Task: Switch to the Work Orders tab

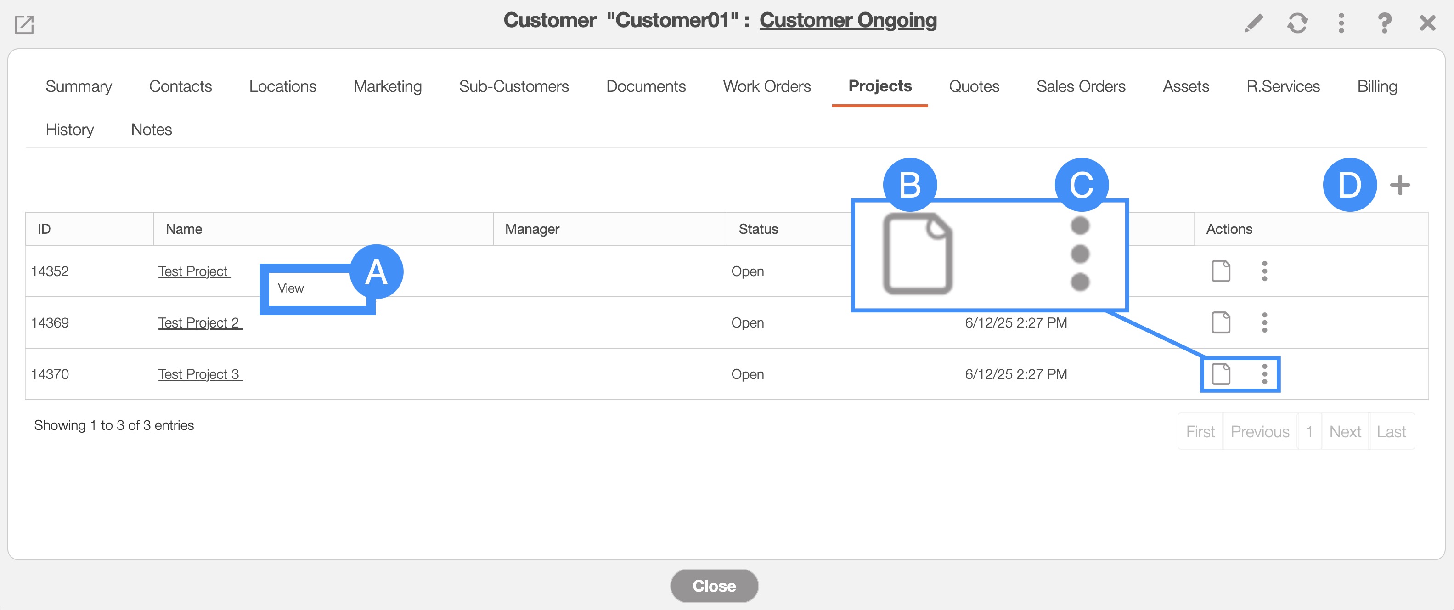Action: [x=766, y=86]
